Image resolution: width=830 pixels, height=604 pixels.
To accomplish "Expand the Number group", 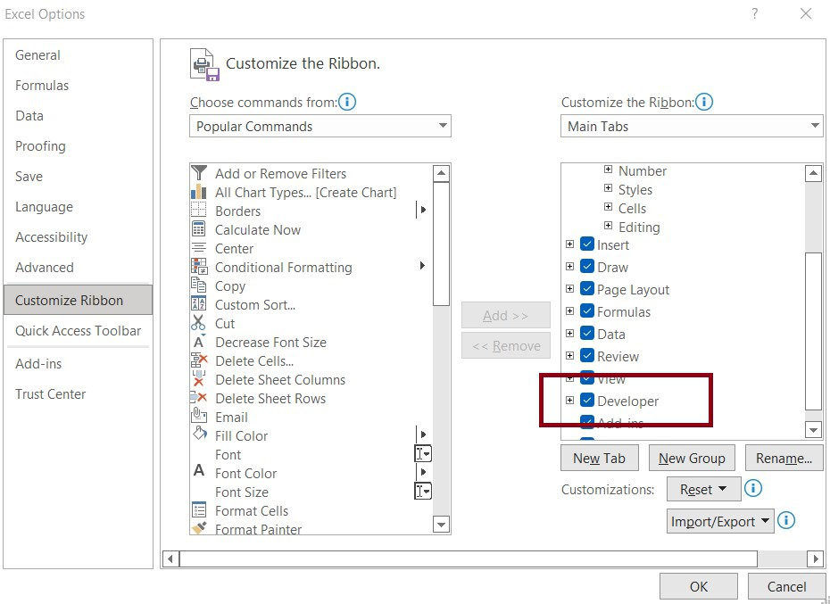I will coord(608,170).
